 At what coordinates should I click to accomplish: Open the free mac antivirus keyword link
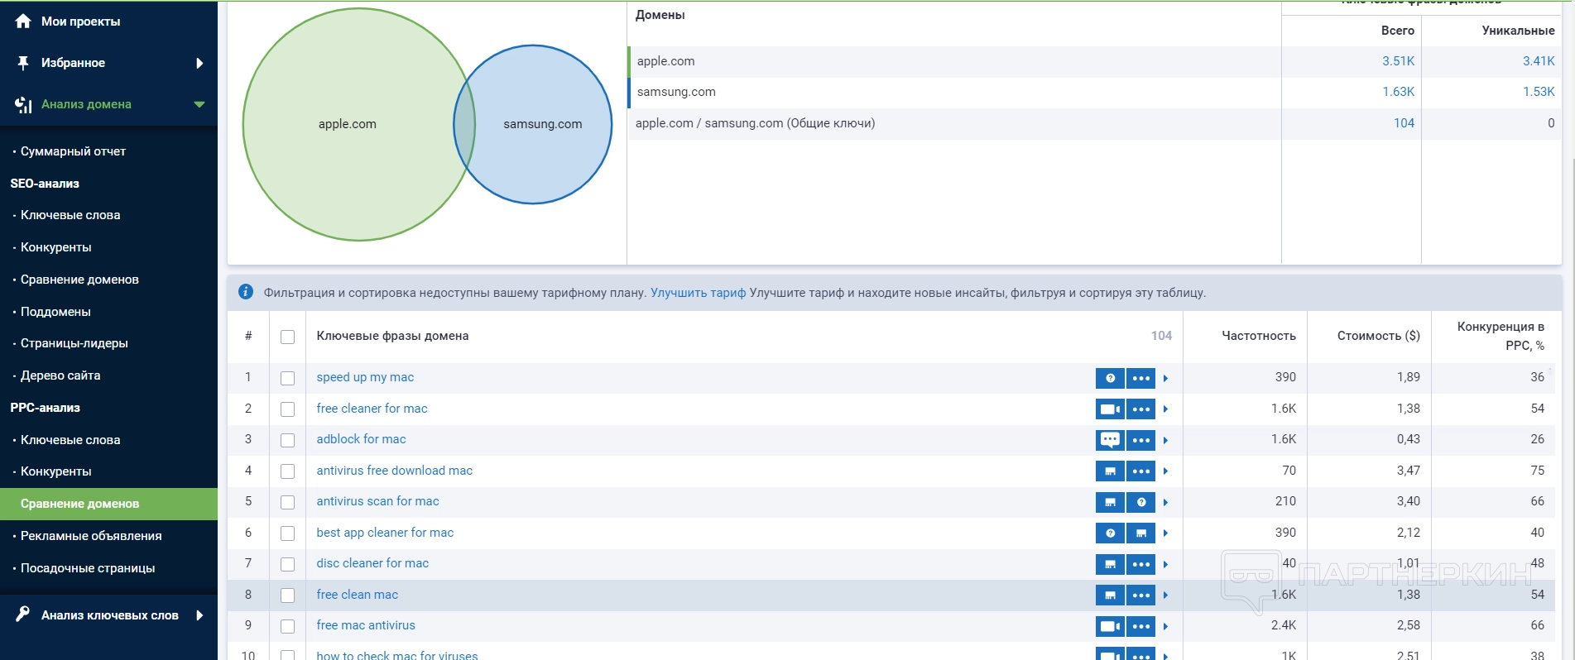point(366,625)
